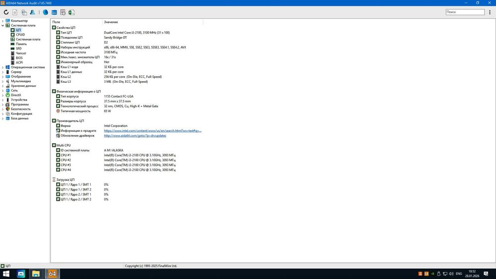Select the Память tree item
This screenshot has height=279, width=496.
coord(21,44)
